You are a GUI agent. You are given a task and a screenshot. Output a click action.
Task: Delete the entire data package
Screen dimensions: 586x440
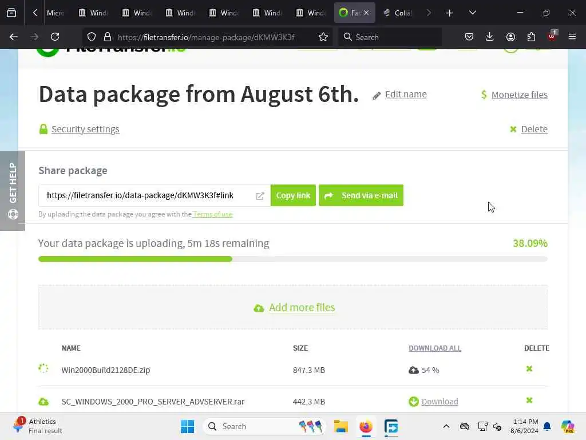pyautogui.click(x=534, y=129)
